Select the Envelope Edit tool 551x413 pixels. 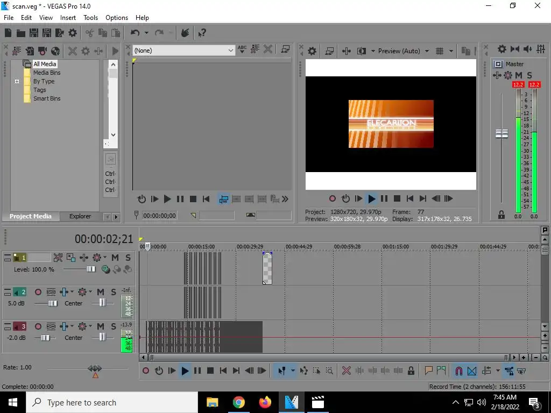[304, 371]
